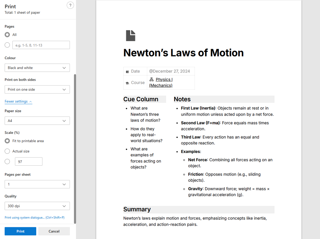Enable Fit to printable area scaling
The width and height of the screenshot is (320, 239).
click(7, 141)
